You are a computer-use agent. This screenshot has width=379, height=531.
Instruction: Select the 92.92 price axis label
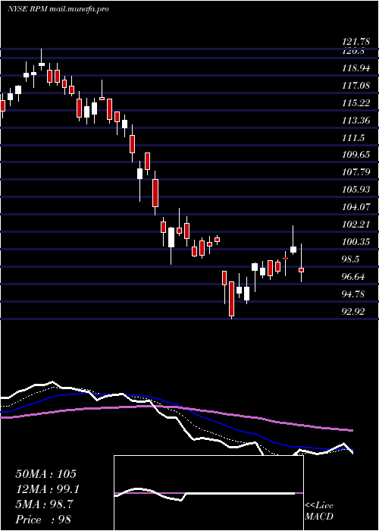(354, 311)
